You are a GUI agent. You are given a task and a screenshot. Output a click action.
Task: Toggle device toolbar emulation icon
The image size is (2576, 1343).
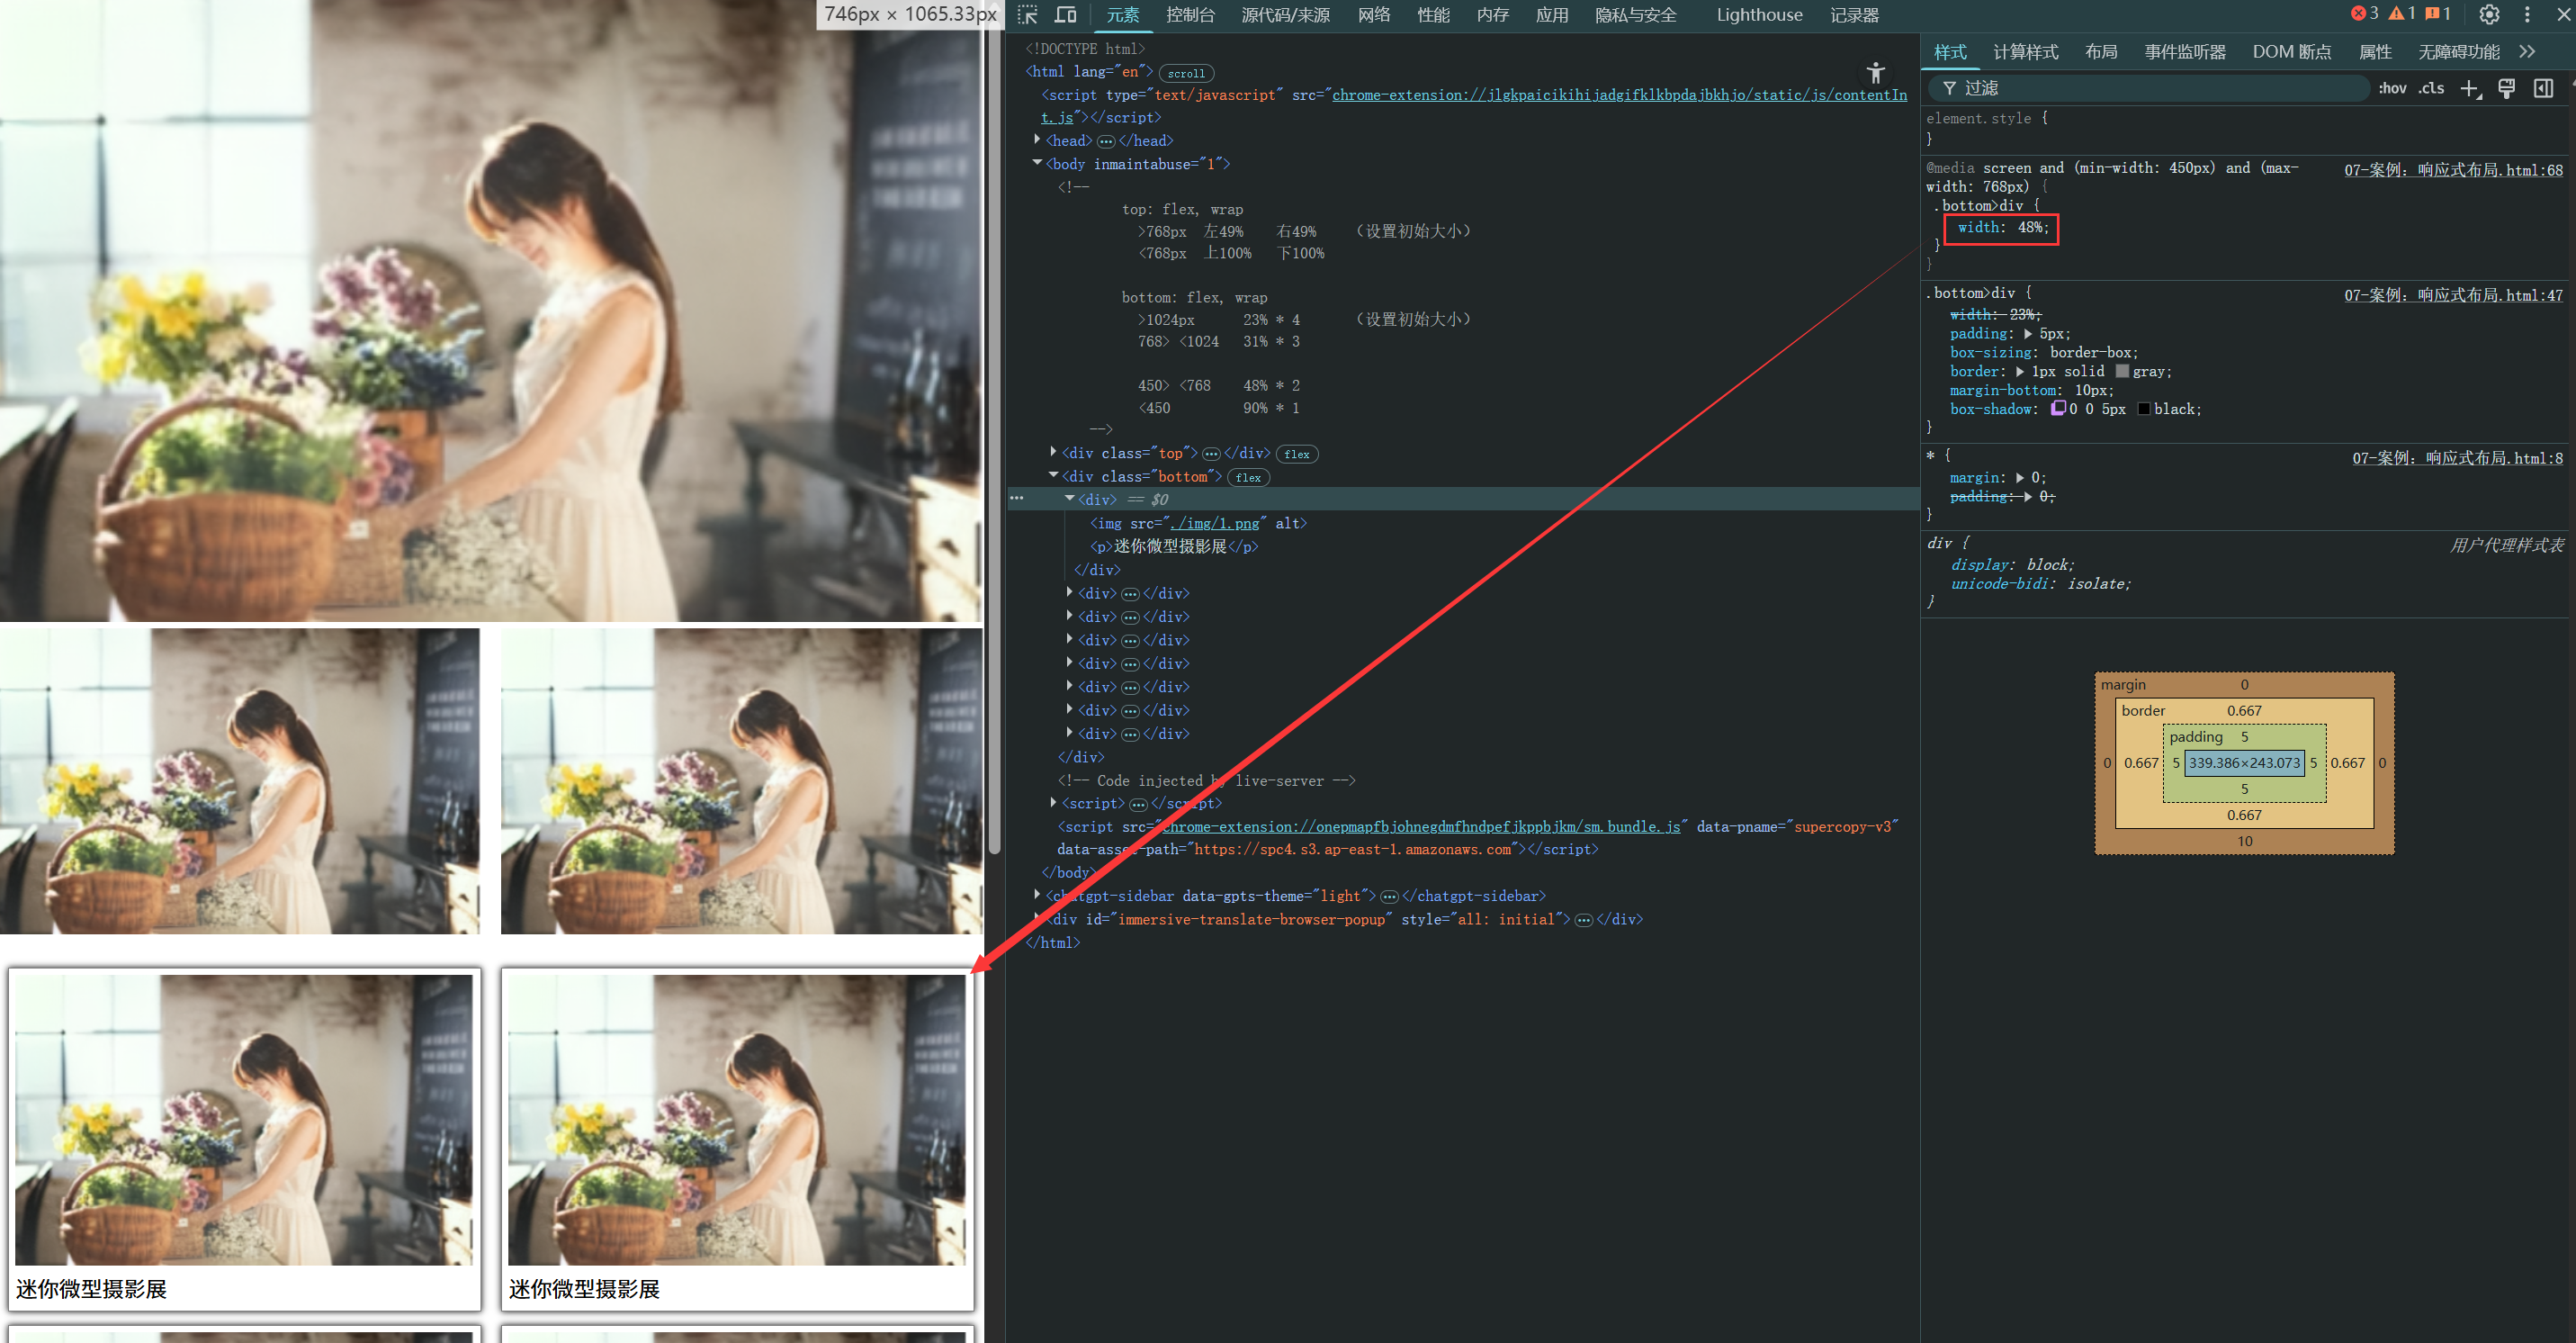point(1065,15)
